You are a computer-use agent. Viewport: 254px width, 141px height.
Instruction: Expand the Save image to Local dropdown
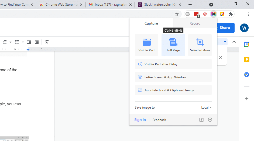pos(206,108)
